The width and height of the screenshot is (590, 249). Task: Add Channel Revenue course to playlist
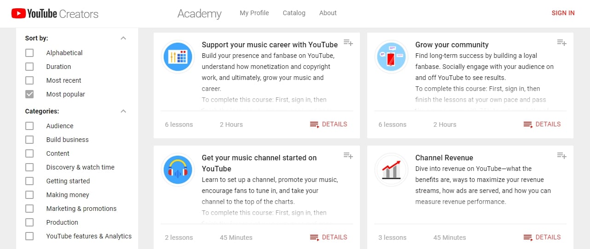click(561, 156)
